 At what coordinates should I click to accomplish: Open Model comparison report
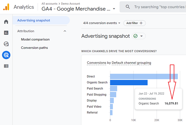(35, 39)
